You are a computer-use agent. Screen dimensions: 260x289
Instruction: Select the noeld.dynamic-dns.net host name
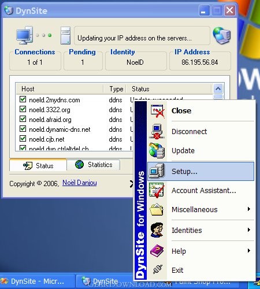(60, 129)
